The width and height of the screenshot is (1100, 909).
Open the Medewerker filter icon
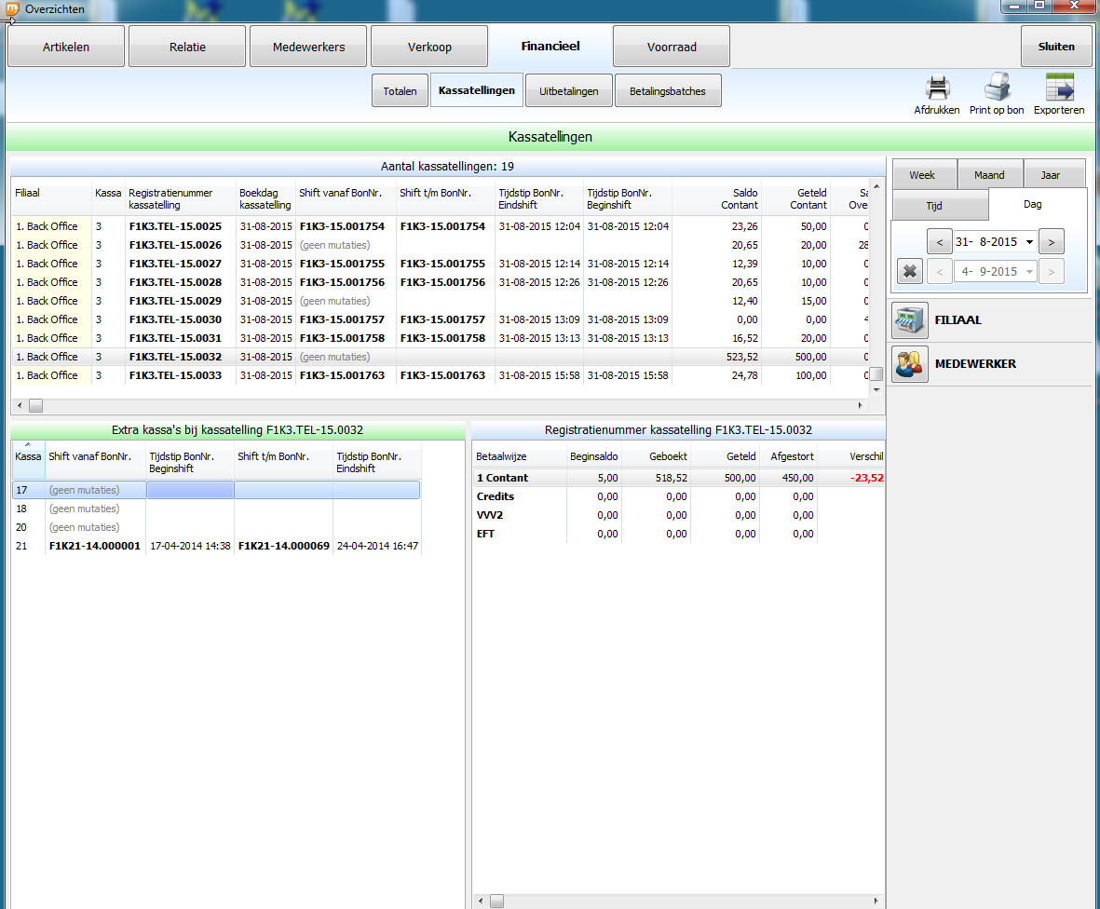pyautogui.click(x=910, y=364)
